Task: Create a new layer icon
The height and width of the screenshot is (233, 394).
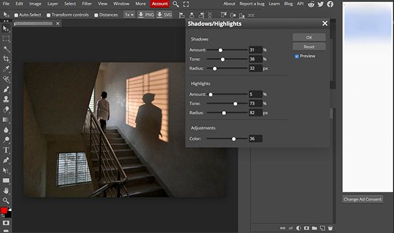Action: [322, 228]
